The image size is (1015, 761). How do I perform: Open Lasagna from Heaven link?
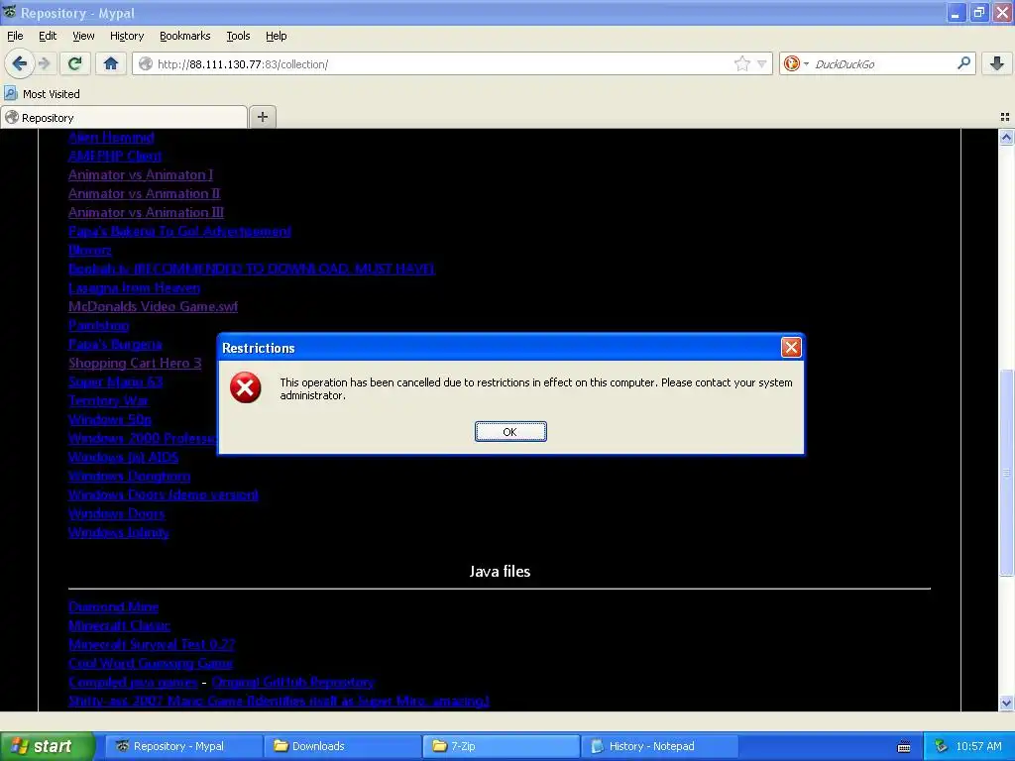coord(135,287)
